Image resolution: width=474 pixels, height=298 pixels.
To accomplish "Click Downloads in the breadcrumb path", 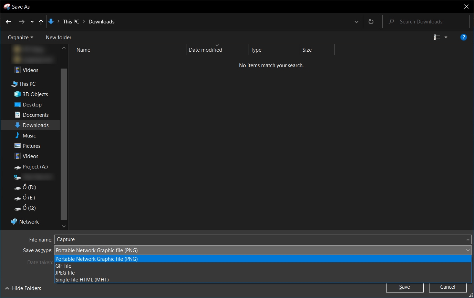I will [x=101, y=21].
